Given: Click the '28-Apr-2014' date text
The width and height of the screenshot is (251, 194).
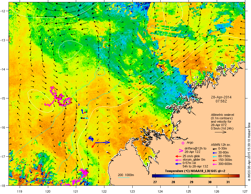Looking at the screenshot, I should coord(221,97).
